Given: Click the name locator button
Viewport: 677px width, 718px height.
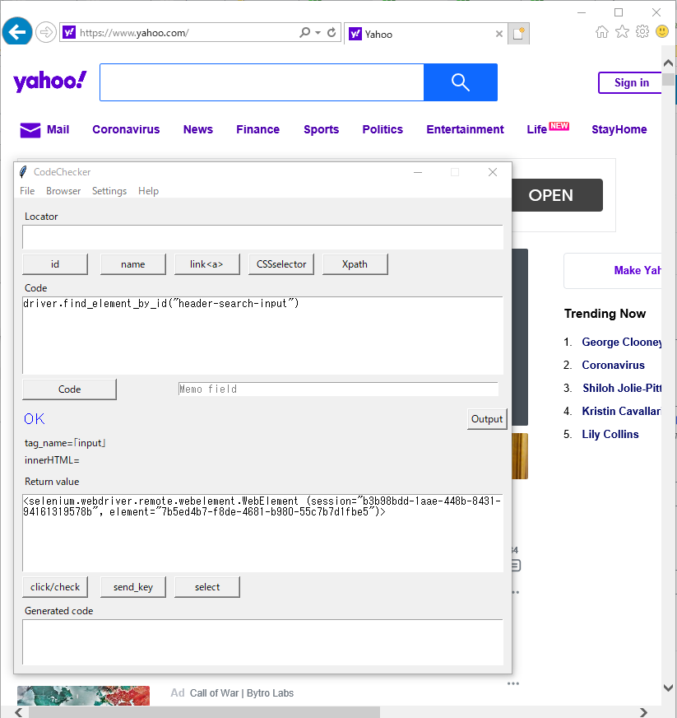Looking at the screenshot, I should tap(133, 264).
